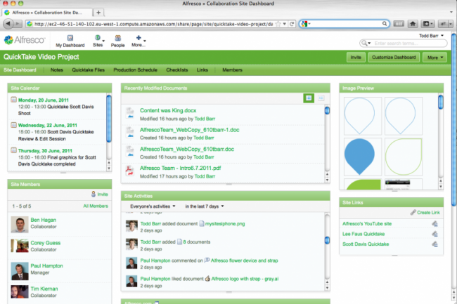This screenshot has width=457, height=304.
Task: Expand the Sites menu in the toolbar
Action: [98, 41]
